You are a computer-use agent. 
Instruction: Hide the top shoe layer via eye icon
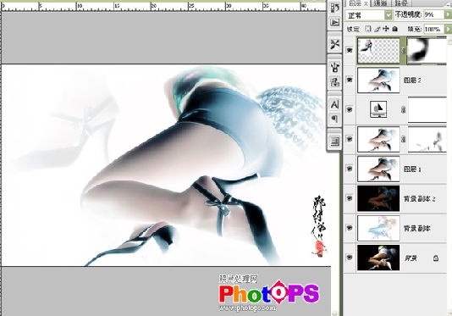pyautogui.click(x=350, y=51)
